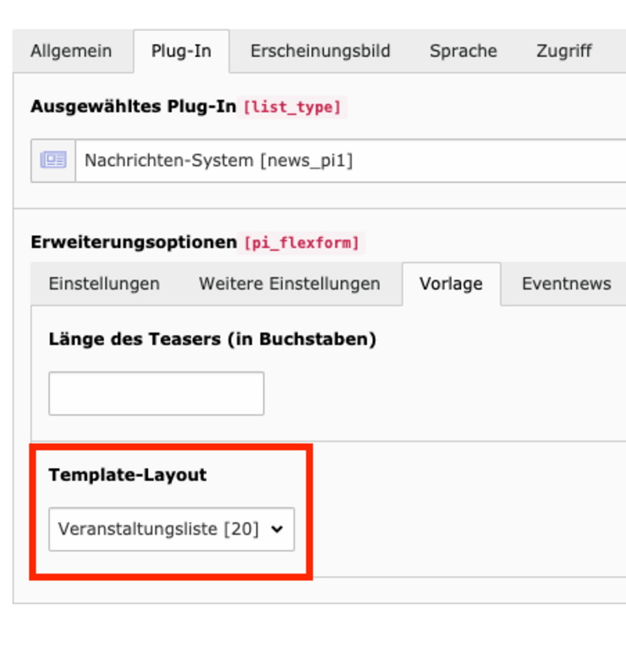The image size is (626, 654).
Task: Switch to the Einstellungen sub-tab
Action: [104, 283]
